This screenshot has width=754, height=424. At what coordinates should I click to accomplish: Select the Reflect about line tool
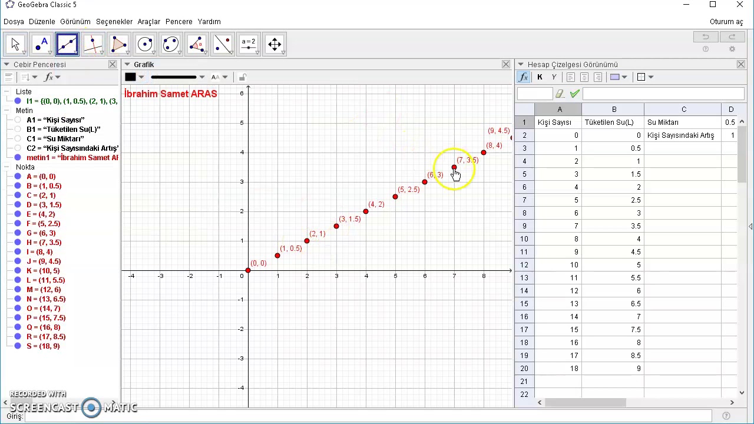tap(223, 44)
